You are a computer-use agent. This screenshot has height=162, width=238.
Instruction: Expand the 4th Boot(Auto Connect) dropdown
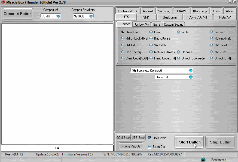pos(191,71)
